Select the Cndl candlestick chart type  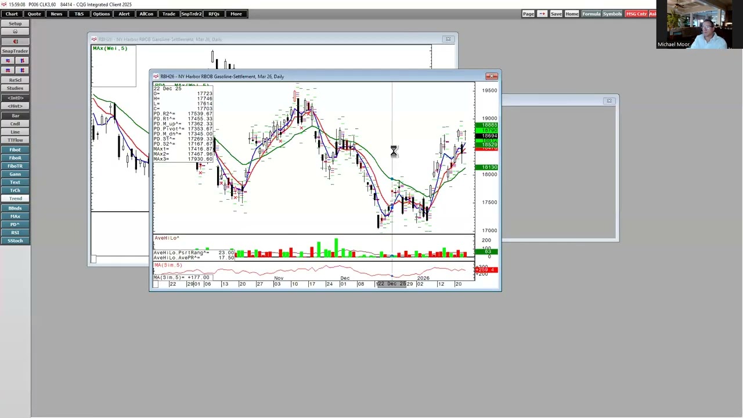[x=15, y=124]
